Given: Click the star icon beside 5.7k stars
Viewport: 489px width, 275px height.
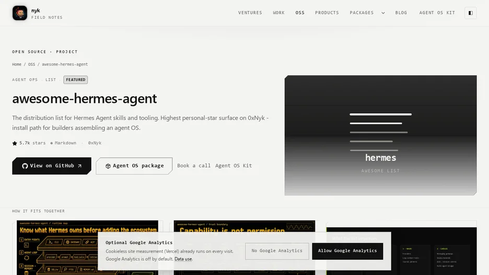Looking at the screenshot, I should (15, 144).
